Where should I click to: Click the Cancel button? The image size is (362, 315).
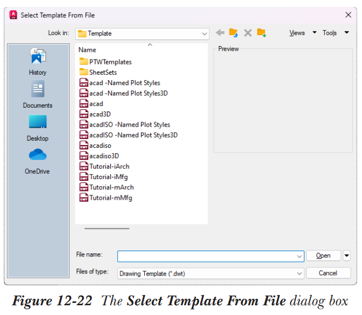[x=329, y=273]
